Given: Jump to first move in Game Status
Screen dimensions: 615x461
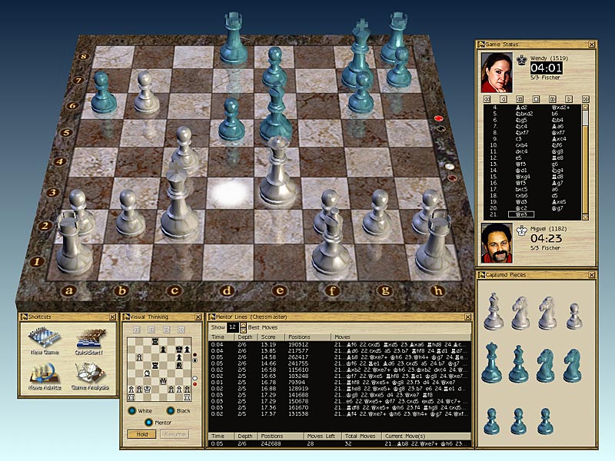Looking at the screenshot, I should (487, 99).
